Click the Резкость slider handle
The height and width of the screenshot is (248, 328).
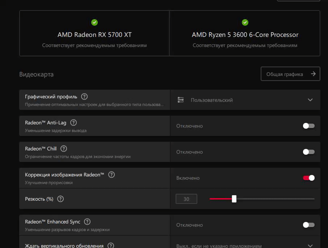coord(234,199)
